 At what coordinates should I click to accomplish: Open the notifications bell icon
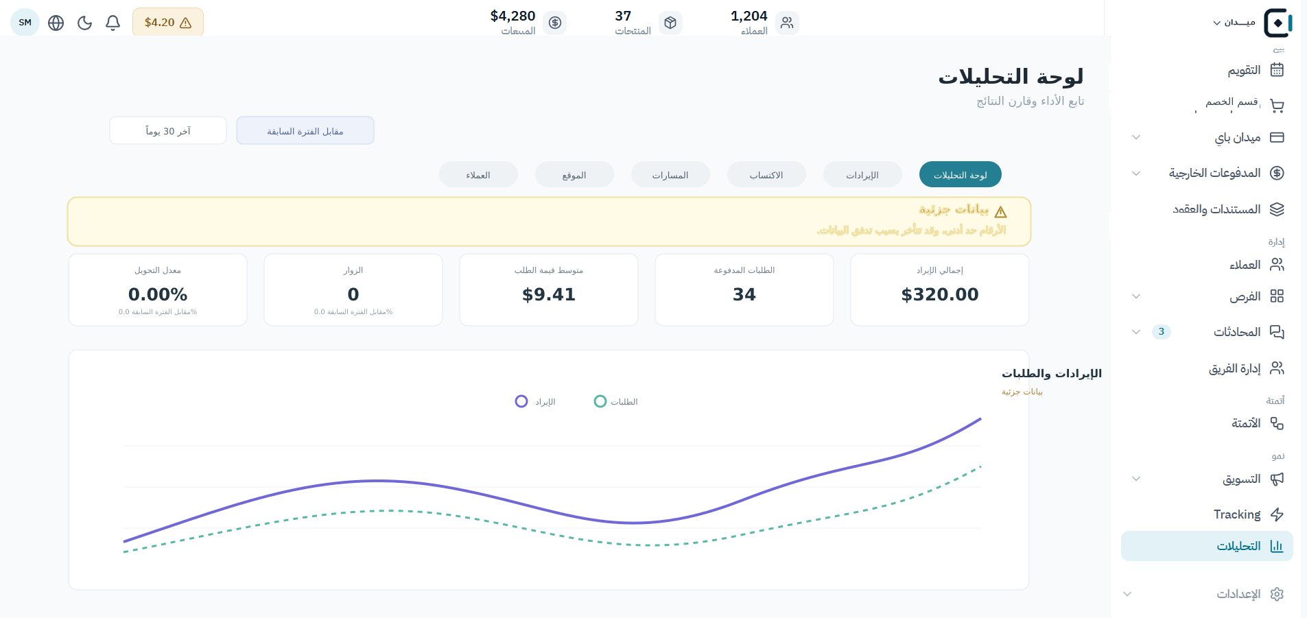point(113,23)
